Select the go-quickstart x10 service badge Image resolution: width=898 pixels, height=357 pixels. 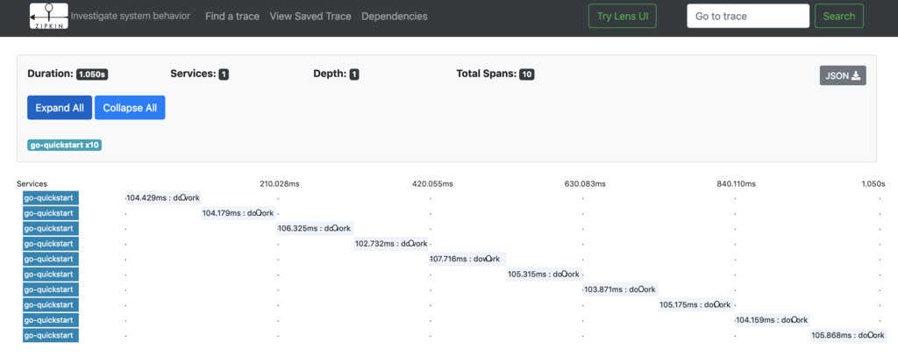(65, 145)
